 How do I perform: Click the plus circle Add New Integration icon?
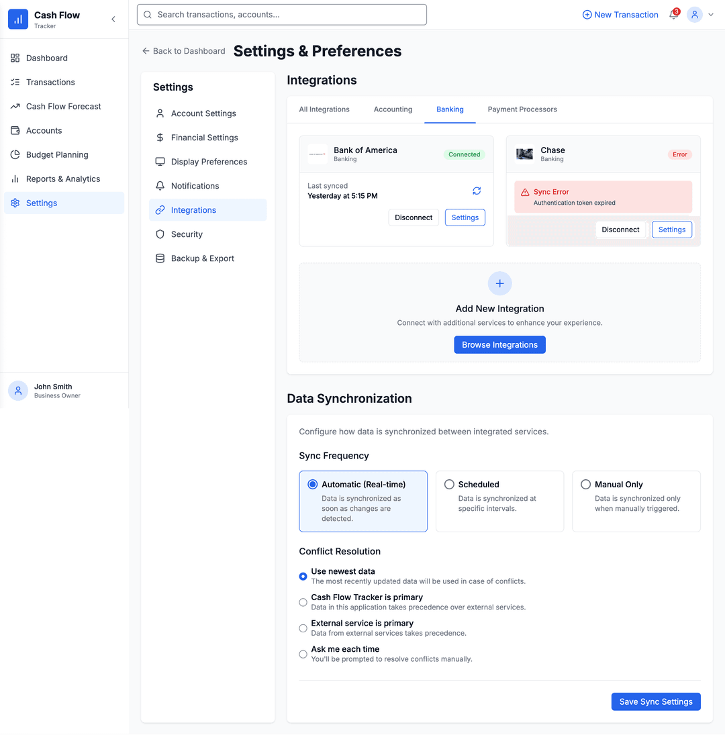499,283
